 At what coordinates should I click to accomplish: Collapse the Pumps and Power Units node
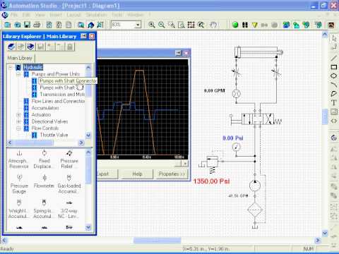point(18,74)
